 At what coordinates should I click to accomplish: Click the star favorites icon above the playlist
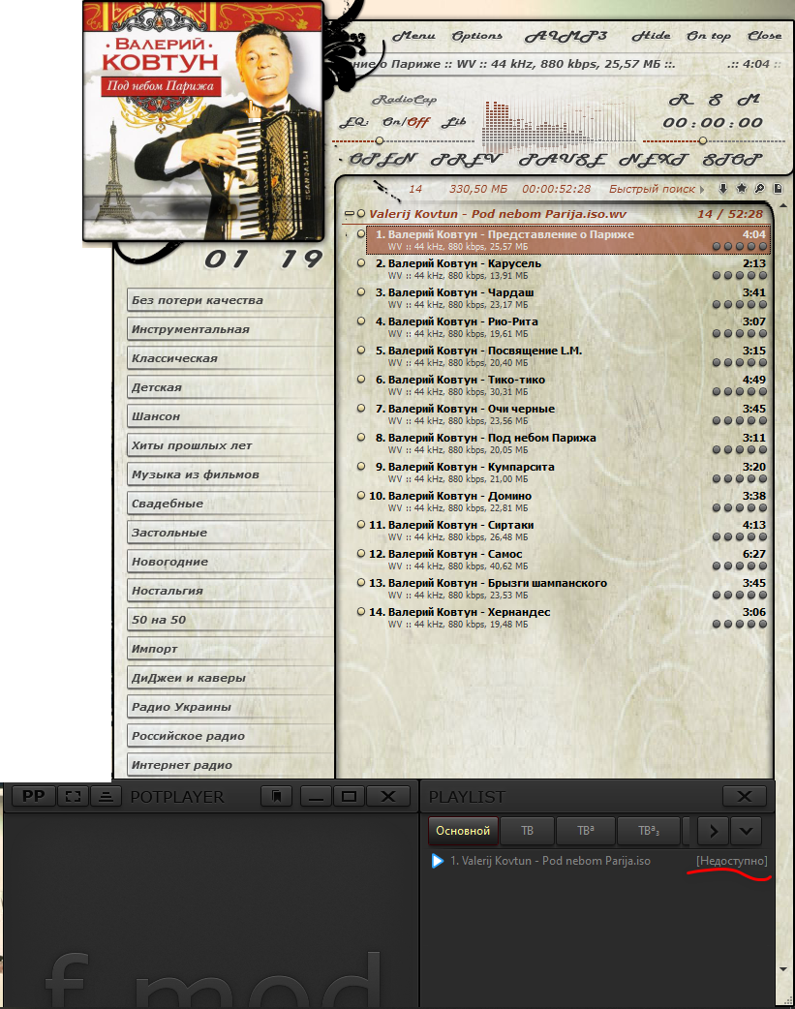pos(741,189)
